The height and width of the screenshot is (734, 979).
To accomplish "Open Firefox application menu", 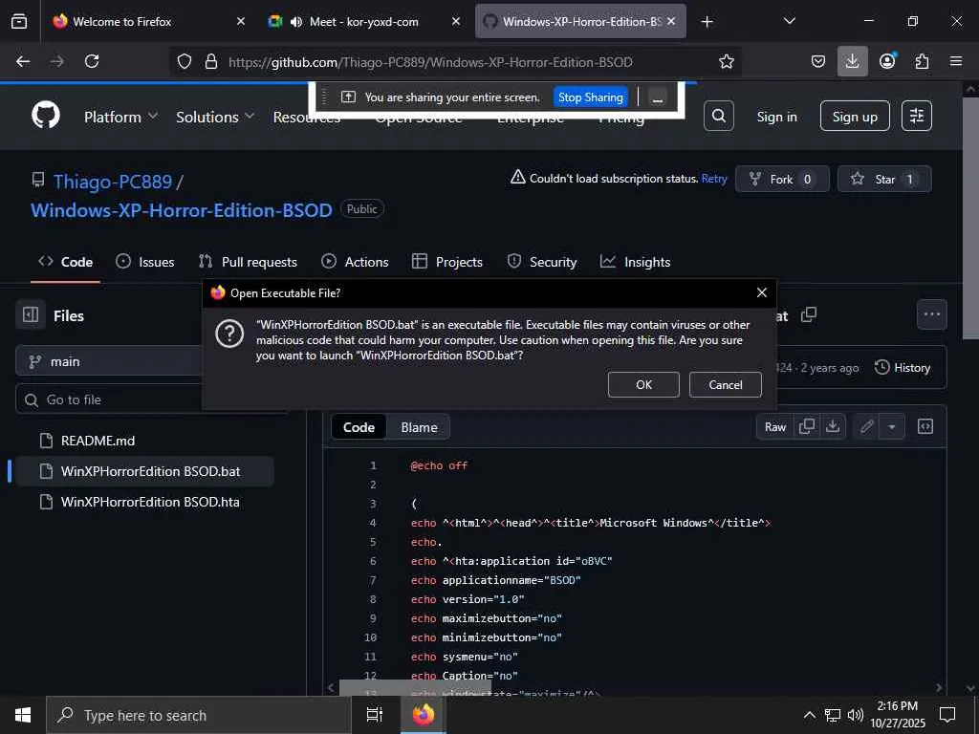I will (956, 61).
